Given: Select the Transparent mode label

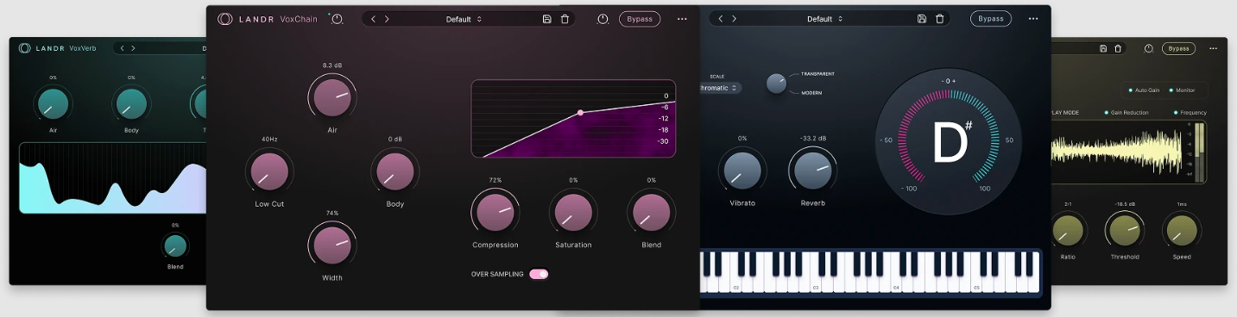Looking at the screenshot, I should click(817, 74).
